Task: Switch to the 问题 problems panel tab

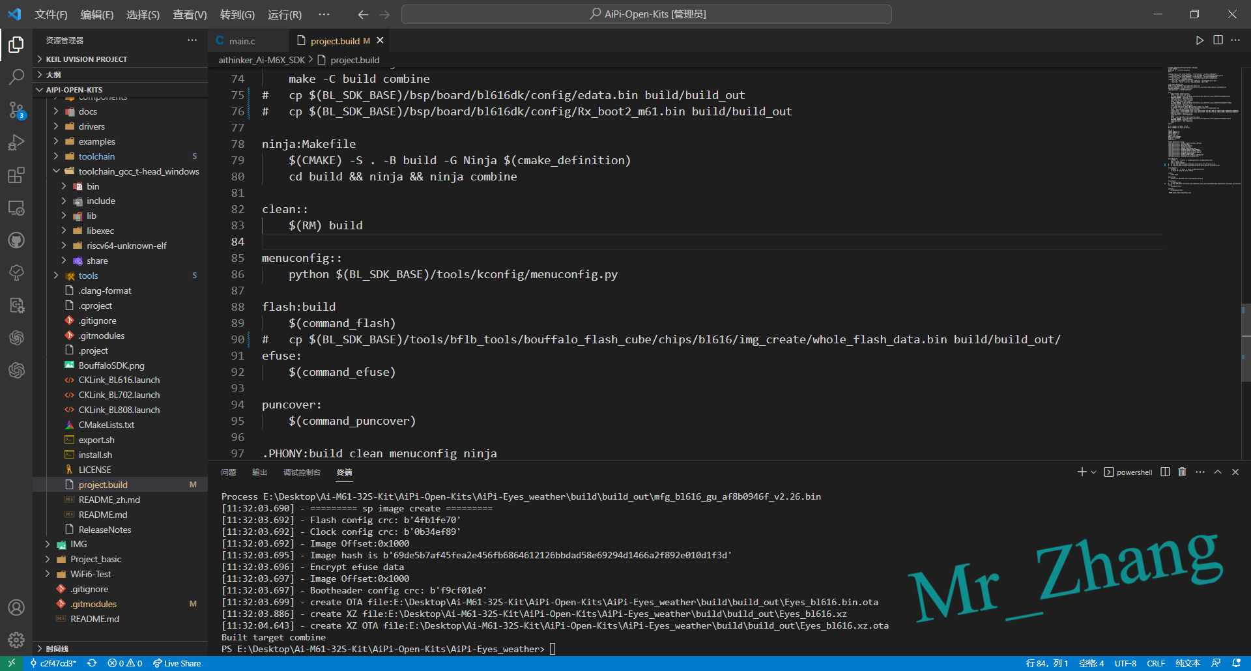Action: point(228,472)
